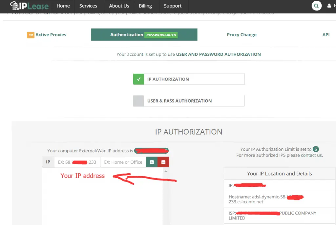The image size is (336, 225).
Task: Open the API tab
Action: [x=326, y=35]
